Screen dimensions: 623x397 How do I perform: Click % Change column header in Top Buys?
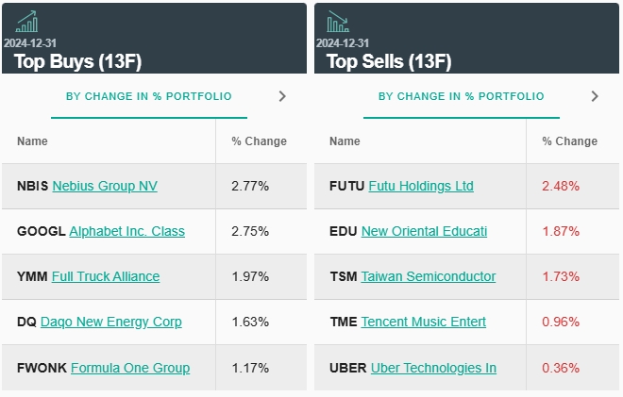(x=259, y=141)
